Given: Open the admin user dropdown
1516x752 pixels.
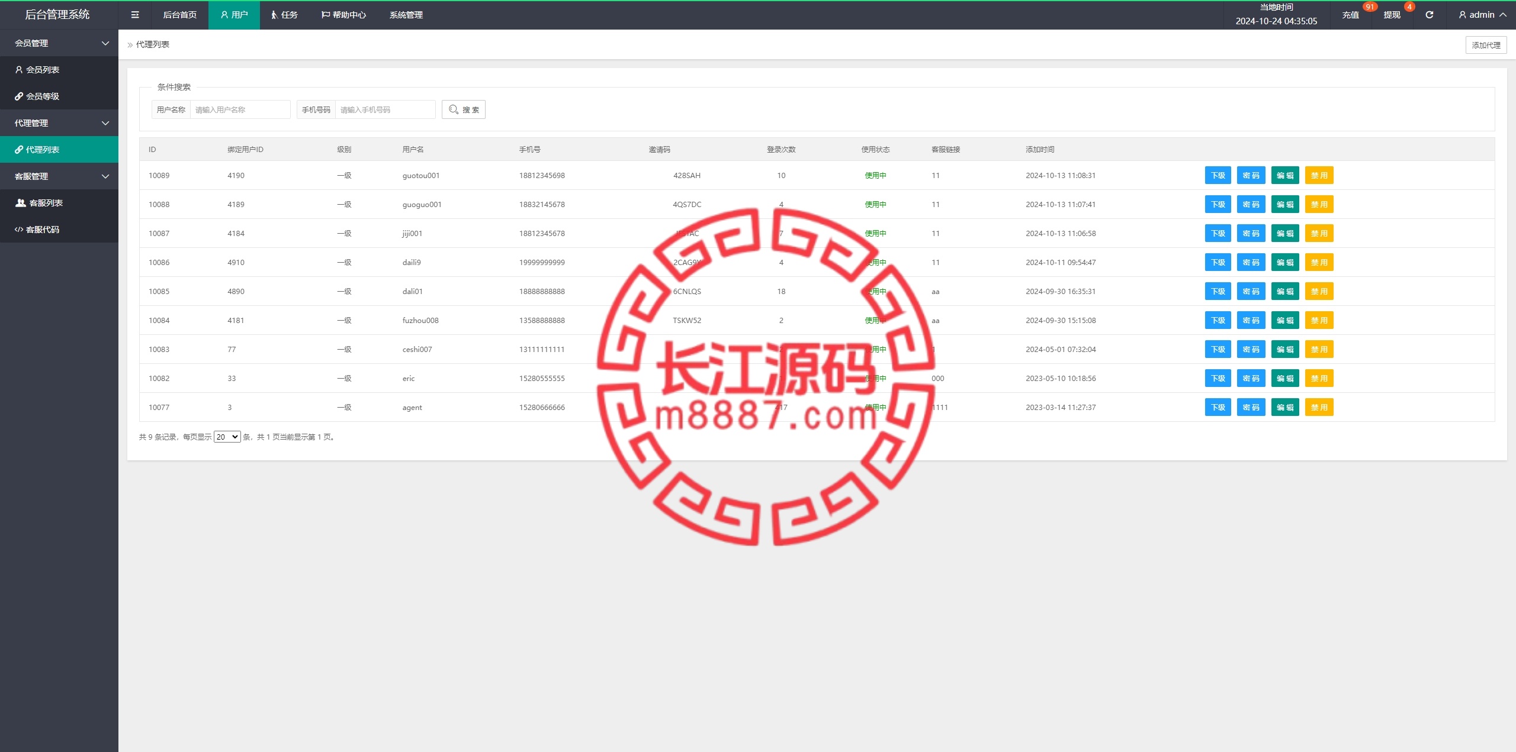Looking at the screenshot, I should tap(1482, 15).
